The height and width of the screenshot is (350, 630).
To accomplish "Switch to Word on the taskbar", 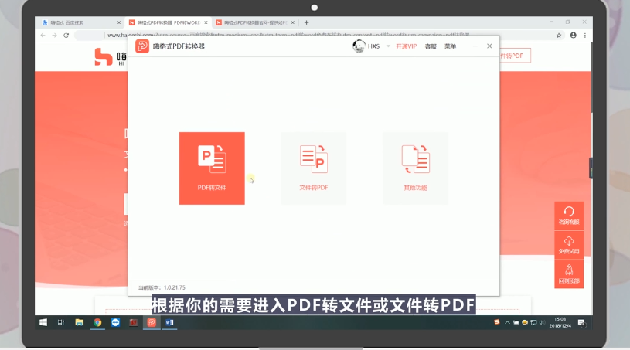I will pyautogui.click(x=169, y=322).
